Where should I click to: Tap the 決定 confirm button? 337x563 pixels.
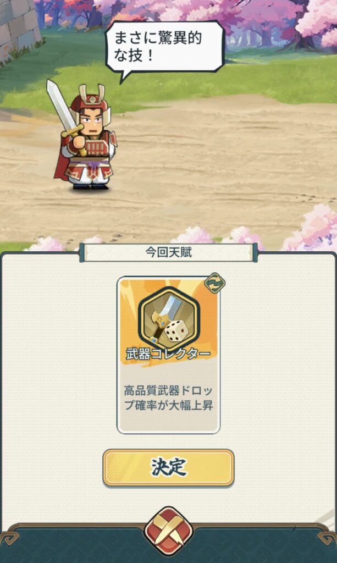(x=168, y=467)
